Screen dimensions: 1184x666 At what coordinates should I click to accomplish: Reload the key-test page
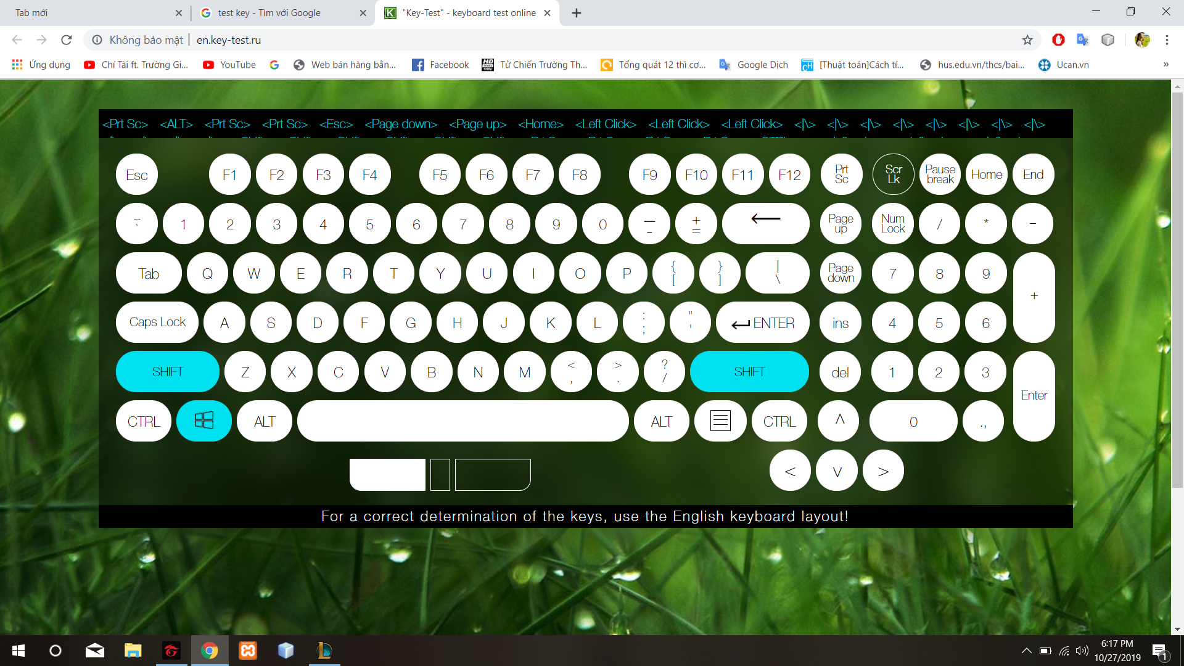(x=67, y=40)
